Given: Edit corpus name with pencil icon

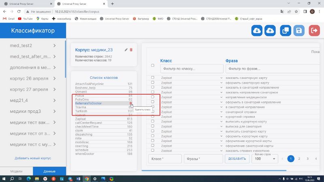Looking at the screenshot, I should (126, 50).
